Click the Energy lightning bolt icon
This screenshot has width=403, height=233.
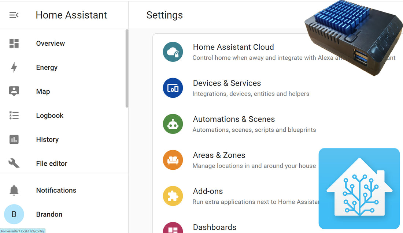point(14,67)
